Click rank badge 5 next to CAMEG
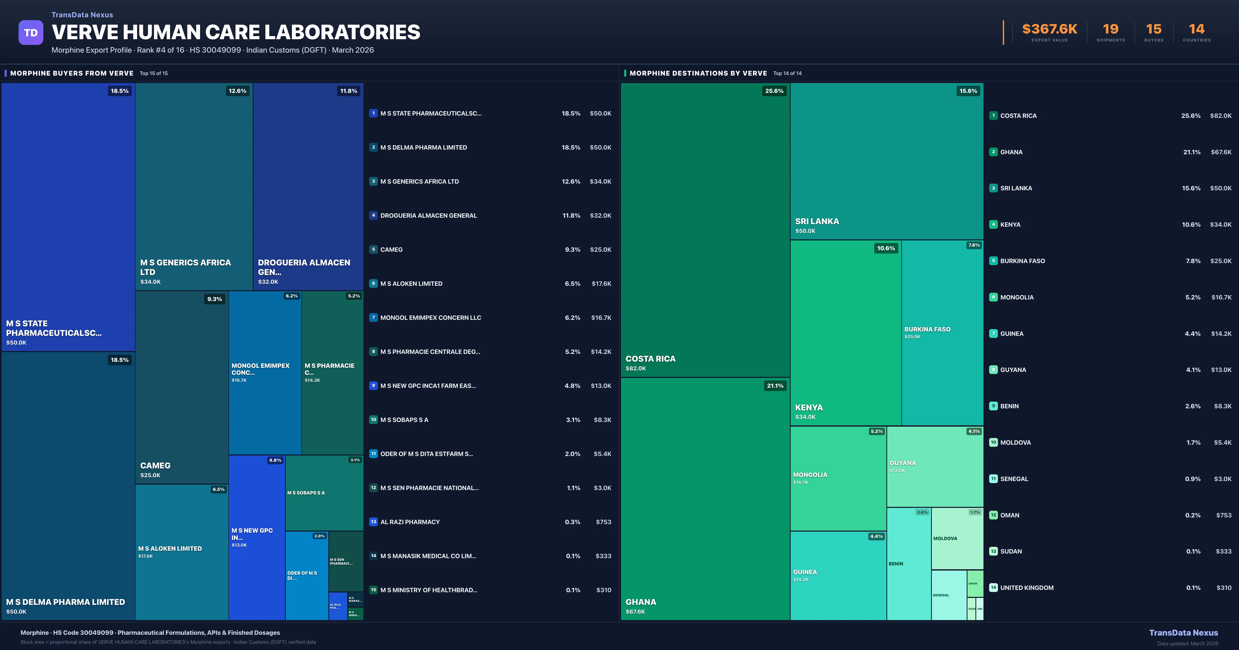This screenshot has height=650, width=1239. tap(373, 249)
